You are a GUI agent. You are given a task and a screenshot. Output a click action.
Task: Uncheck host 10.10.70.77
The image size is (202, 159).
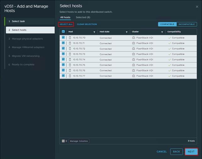click(63, 76)
